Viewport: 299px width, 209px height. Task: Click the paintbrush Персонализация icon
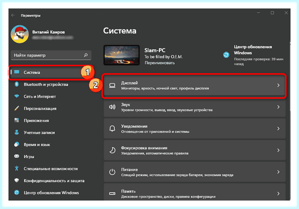[x=17, y=108]
